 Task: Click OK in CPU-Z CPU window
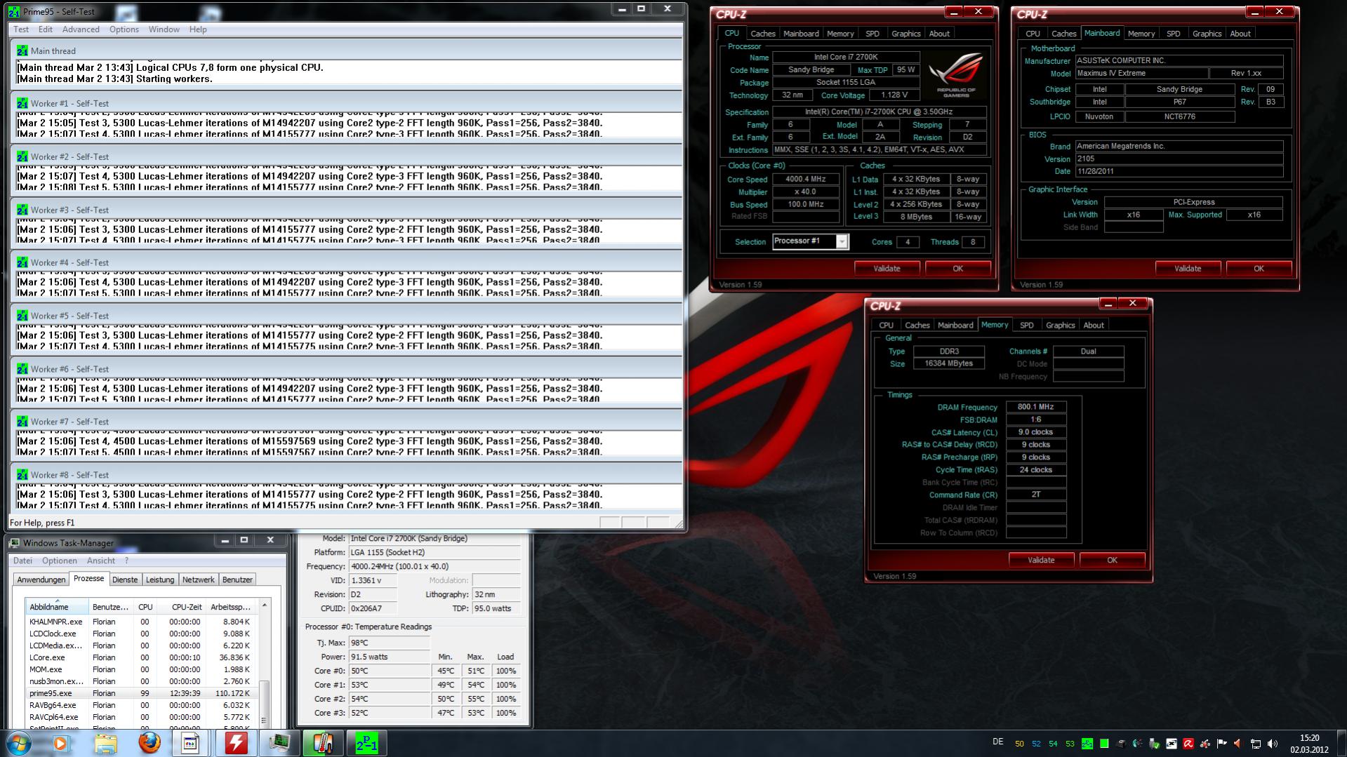point(957,269)
